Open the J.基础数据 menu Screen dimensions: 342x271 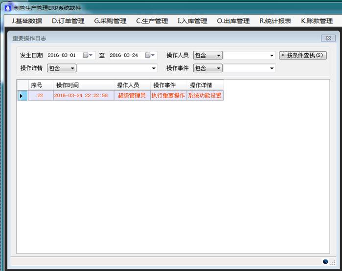click(26, 21)
